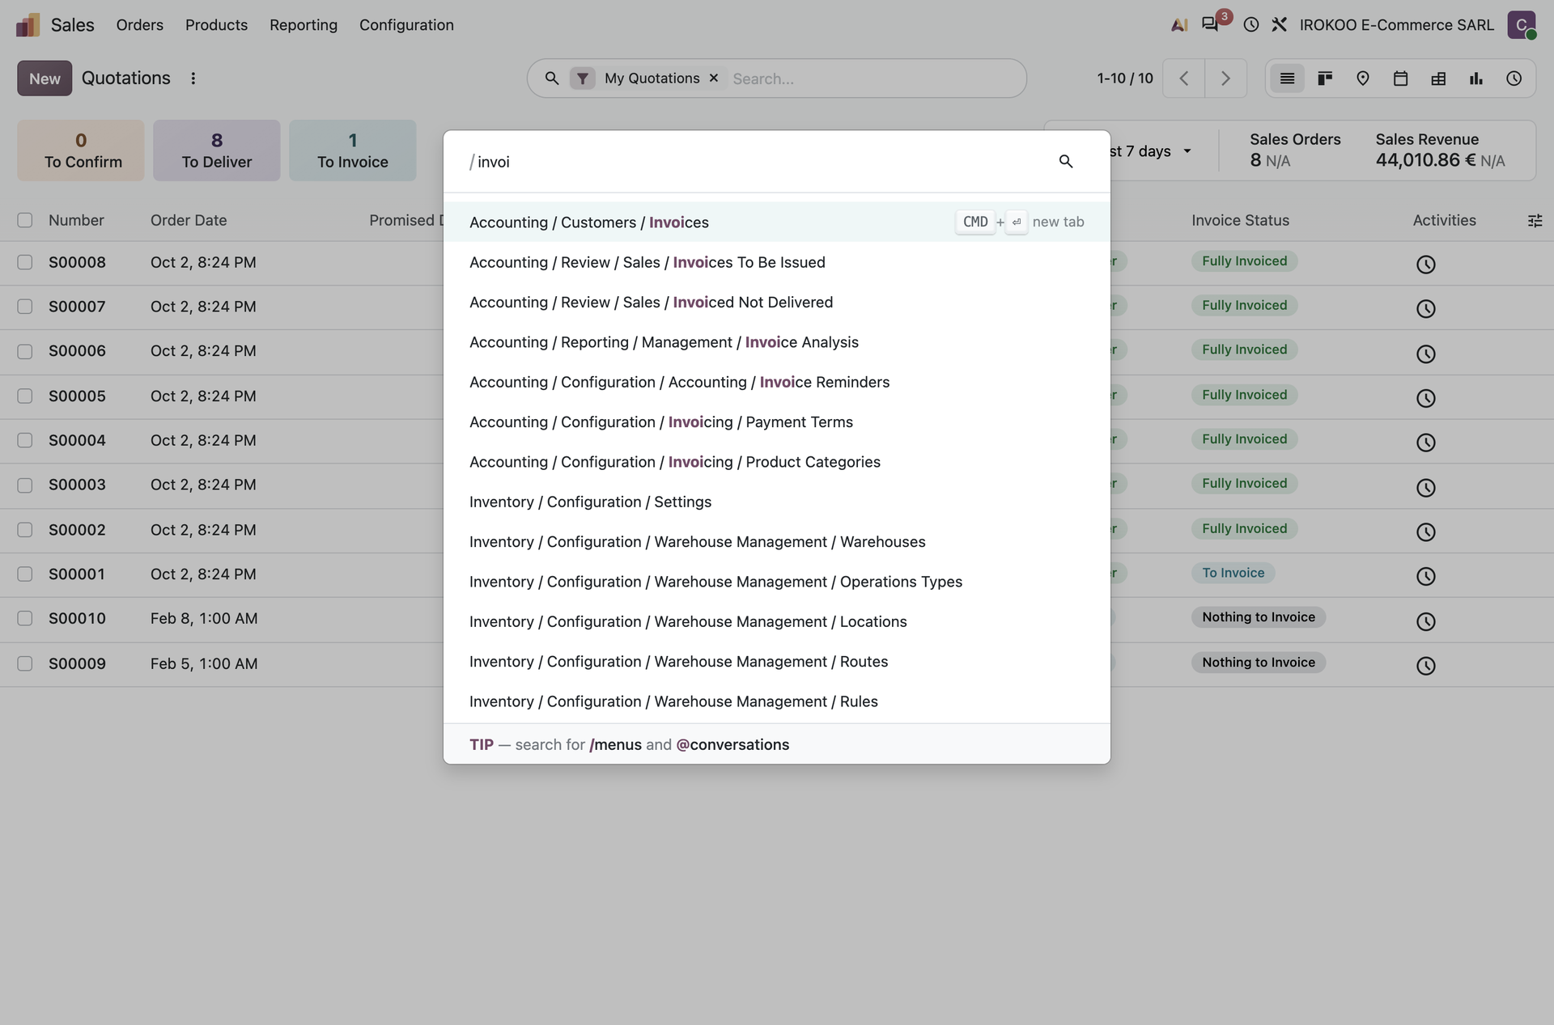Image resolution: width=1554 pixels, height=1025 pixels.
Task: Open the Configuration menu
Action: click(406, 25)
